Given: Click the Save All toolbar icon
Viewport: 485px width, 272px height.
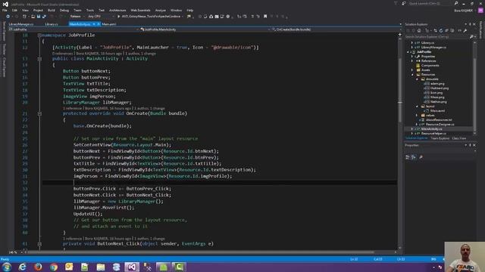Looking at the screenshot, I should click(44, 17).
